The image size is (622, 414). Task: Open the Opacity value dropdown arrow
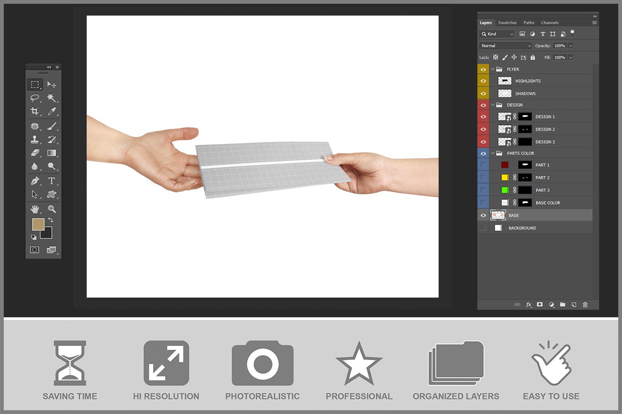(570, 46)
